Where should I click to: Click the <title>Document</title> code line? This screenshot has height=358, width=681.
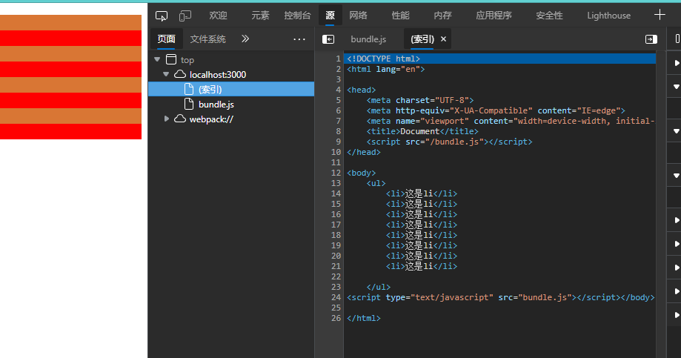[422, 131]
